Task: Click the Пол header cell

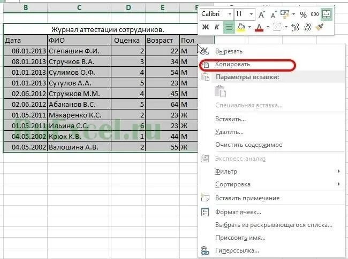Action: click(188, 40)
